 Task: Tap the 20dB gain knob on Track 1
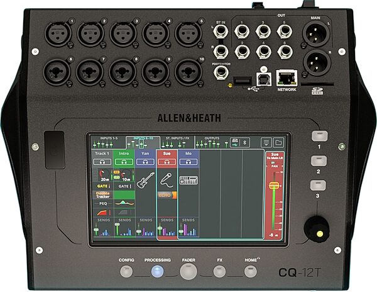coord(104,175)
